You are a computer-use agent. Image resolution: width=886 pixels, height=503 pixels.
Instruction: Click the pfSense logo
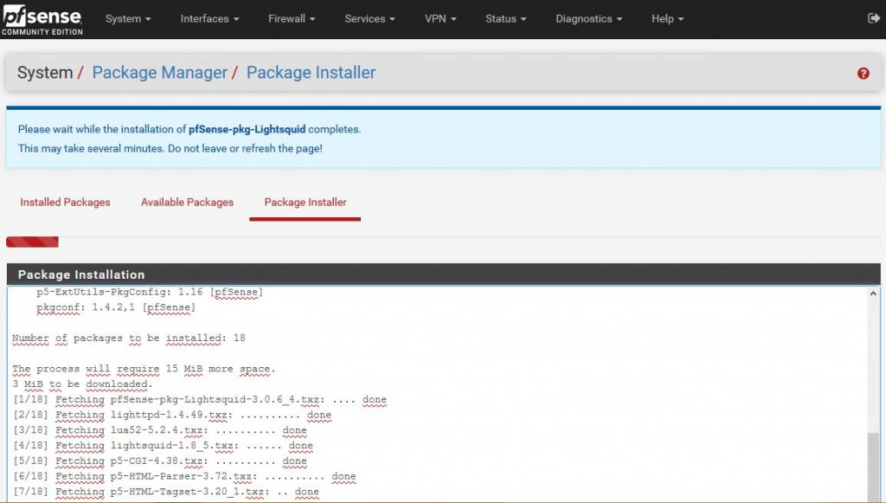tap(42, 17)
